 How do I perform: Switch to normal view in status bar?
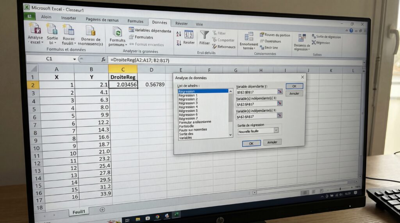(305, 193)
